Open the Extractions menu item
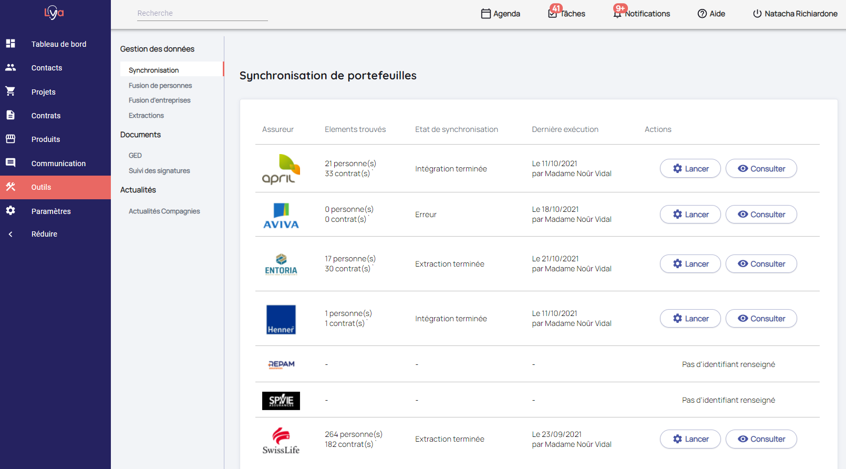846x469 pixels. pos(146,116)
